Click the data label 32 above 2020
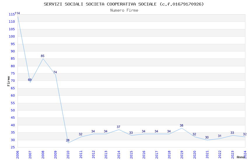 pos(194,134)
